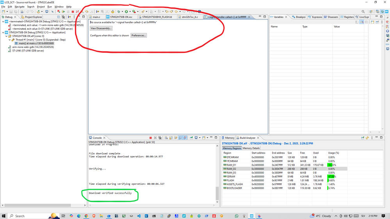Click the Terminate and Relaunch icon
The image size is (390, 219).
click(59, 11)
